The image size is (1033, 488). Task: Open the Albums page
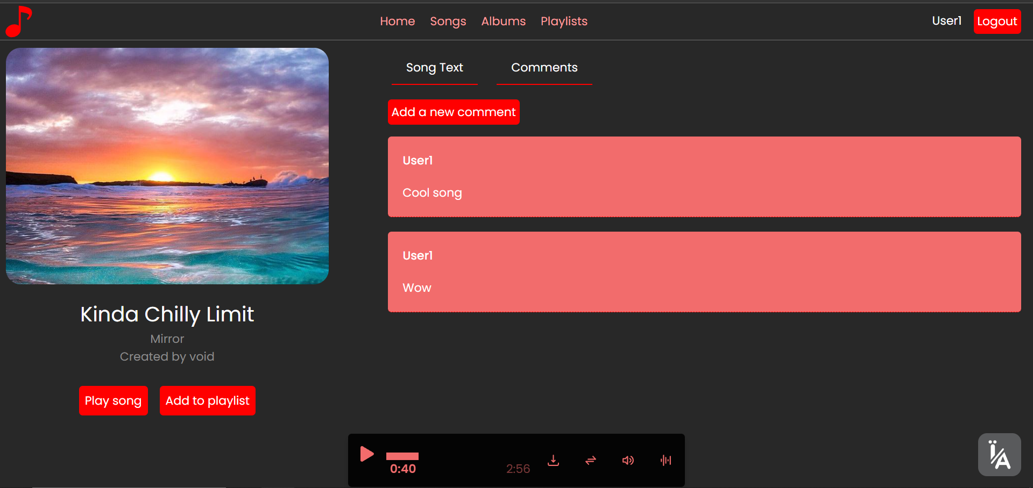(503, 21)
